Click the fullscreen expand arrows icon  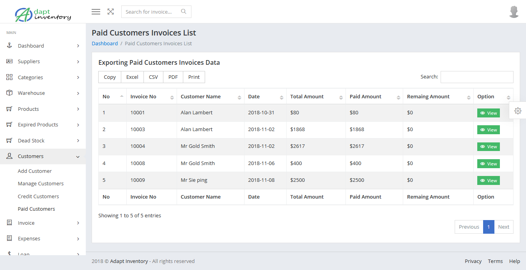111,12
